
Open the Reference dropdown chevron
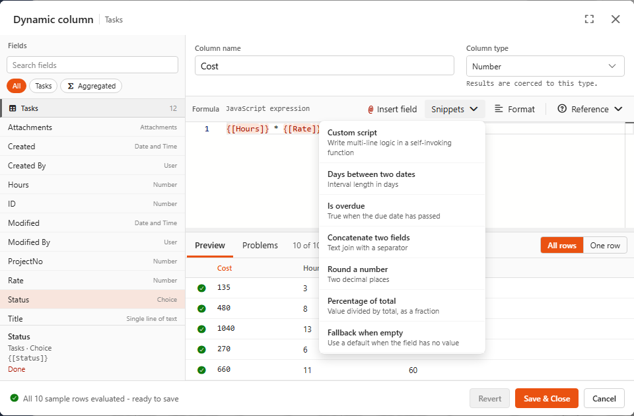coord(618,109)
